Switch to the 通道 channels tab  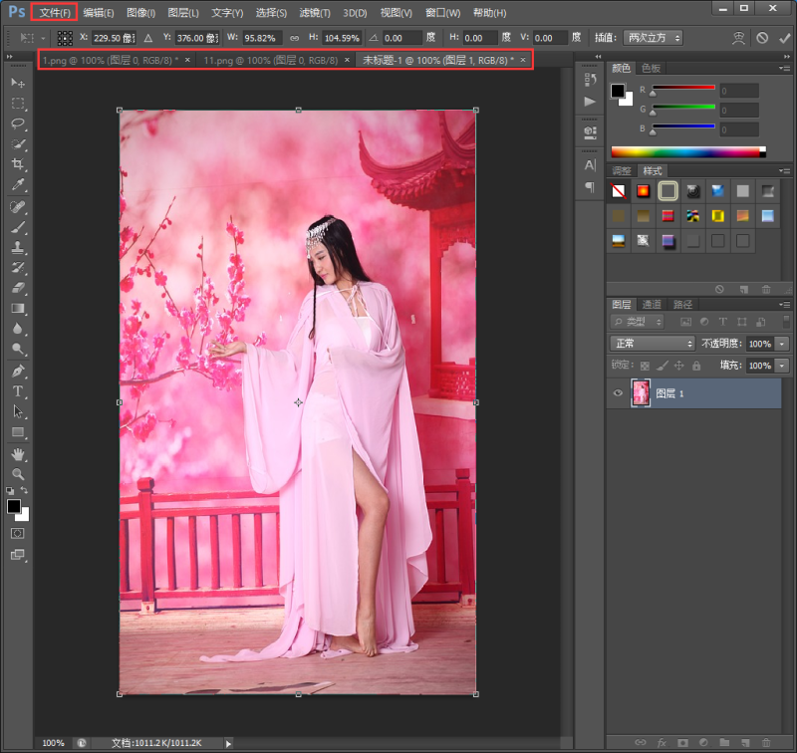(x=651, y=304)
